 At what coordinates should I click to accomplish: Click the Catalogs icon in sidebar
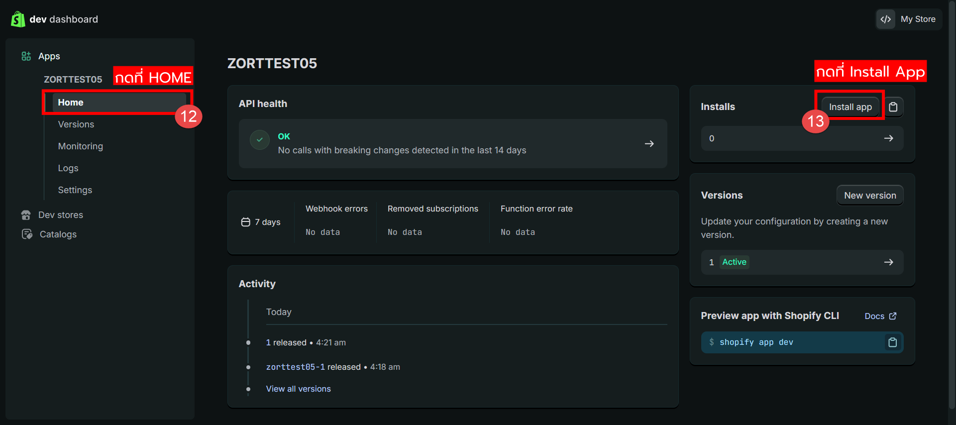coord(27,234)
